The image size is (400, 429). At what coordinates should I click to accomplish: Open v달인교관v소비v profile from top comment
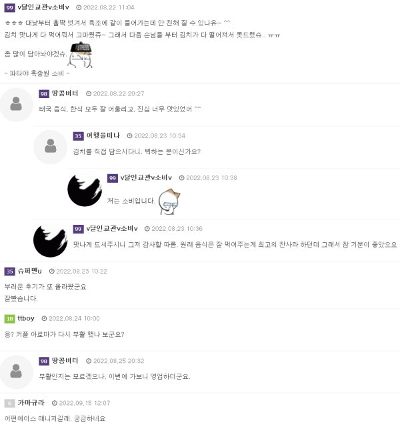43,7
